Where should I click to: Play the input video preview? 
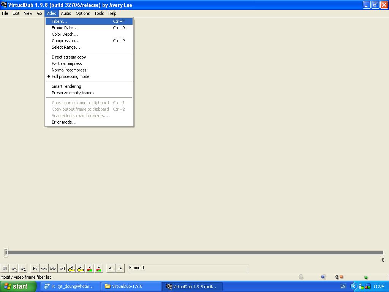[14, 268]
